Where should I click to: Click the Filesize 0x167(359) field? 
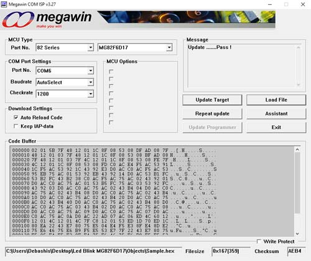pos(231,251)
